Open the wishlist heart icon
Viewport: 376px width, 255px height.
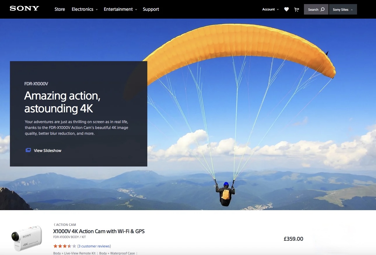[286, 9]
